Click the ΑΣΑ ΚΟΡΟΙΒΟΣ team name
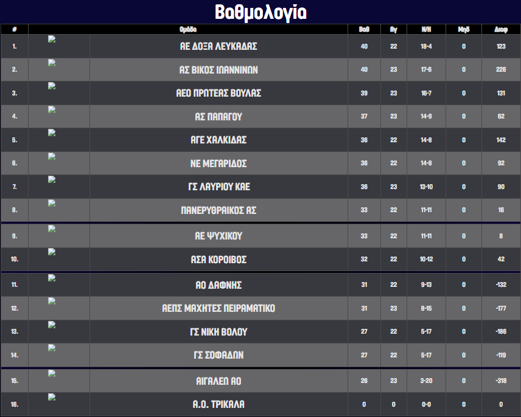The width and height of the screenshot is (521, 417). (219, 260)
